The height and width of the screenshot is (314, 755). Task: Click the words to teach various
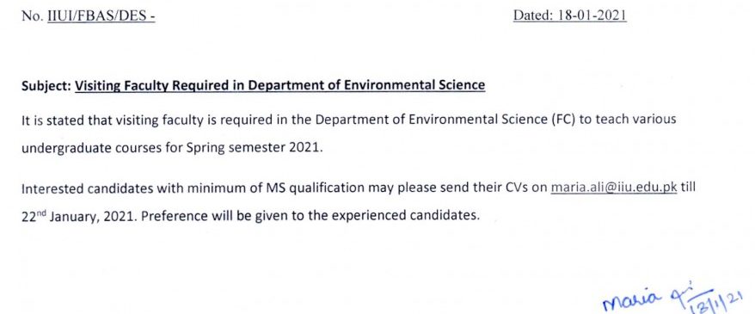click(x=628, y=120)
